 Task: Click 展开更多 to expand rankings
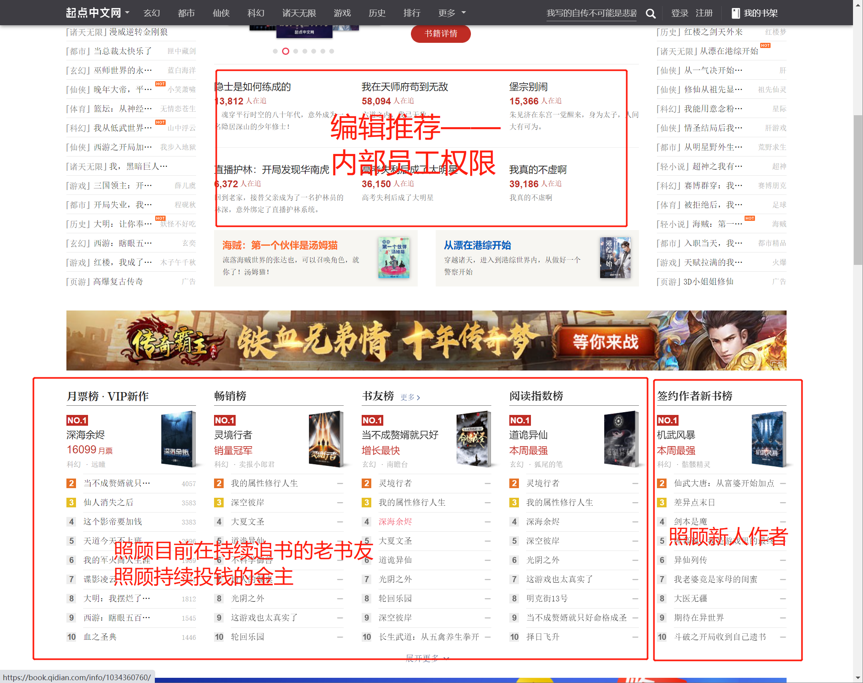[425, 657]
